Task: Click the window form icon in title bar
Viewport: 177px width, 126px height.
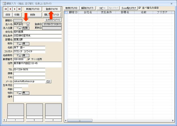Action: coord(4,4)
